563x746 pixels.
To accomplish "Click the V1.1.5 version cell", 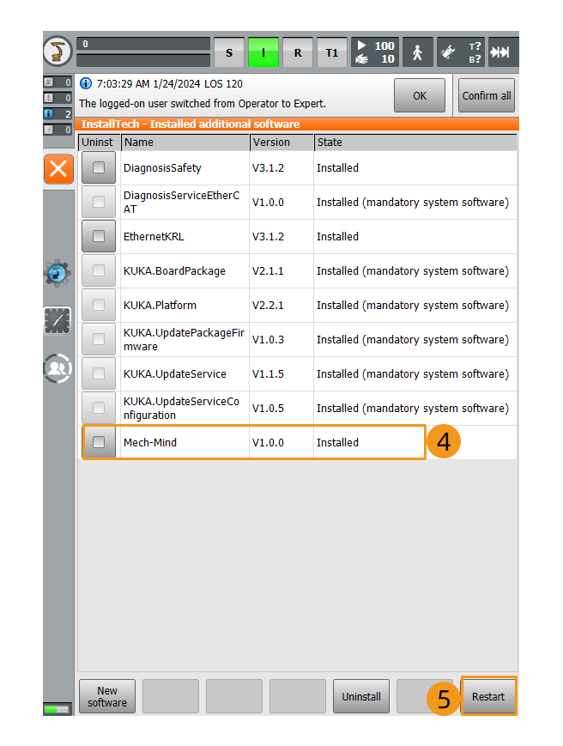I will [281, 374].
